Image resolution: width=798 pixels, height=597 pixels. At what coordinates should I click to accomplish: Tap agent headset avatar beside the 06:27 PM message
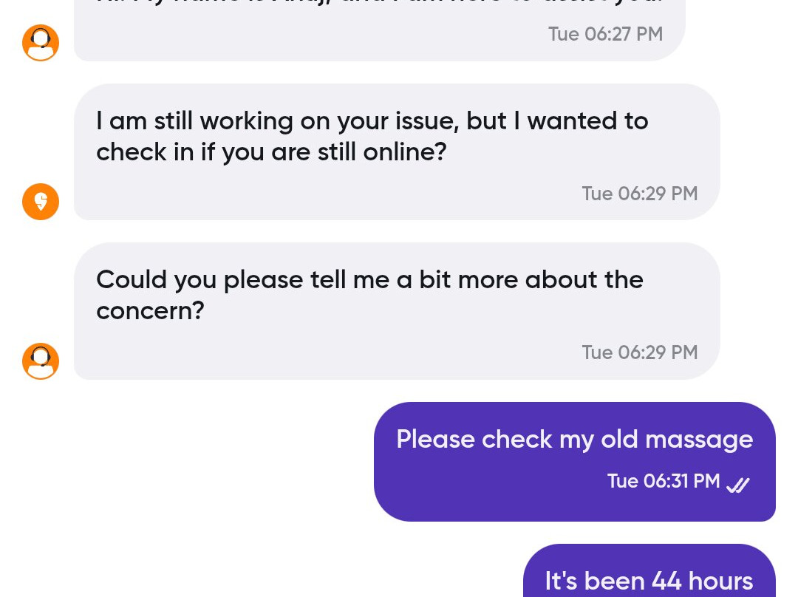coord(41,43)
